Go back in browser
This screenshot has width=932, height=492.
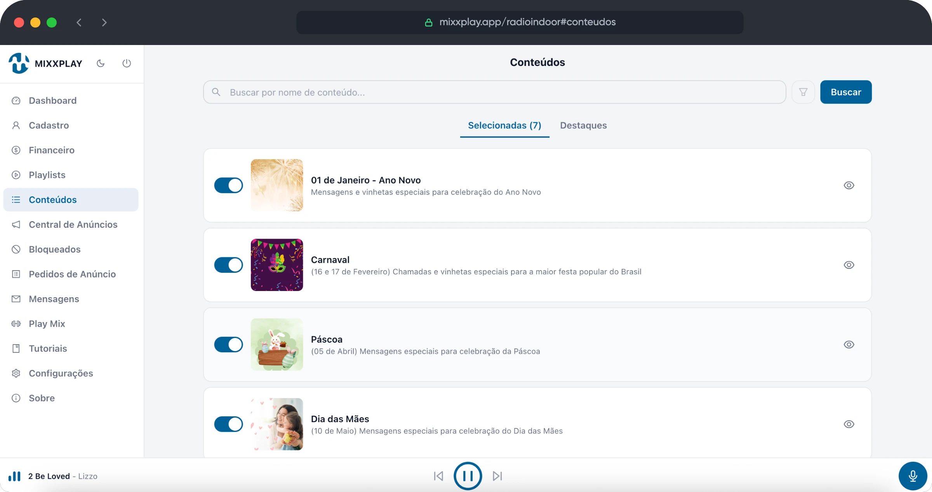[x=79, y=23]
